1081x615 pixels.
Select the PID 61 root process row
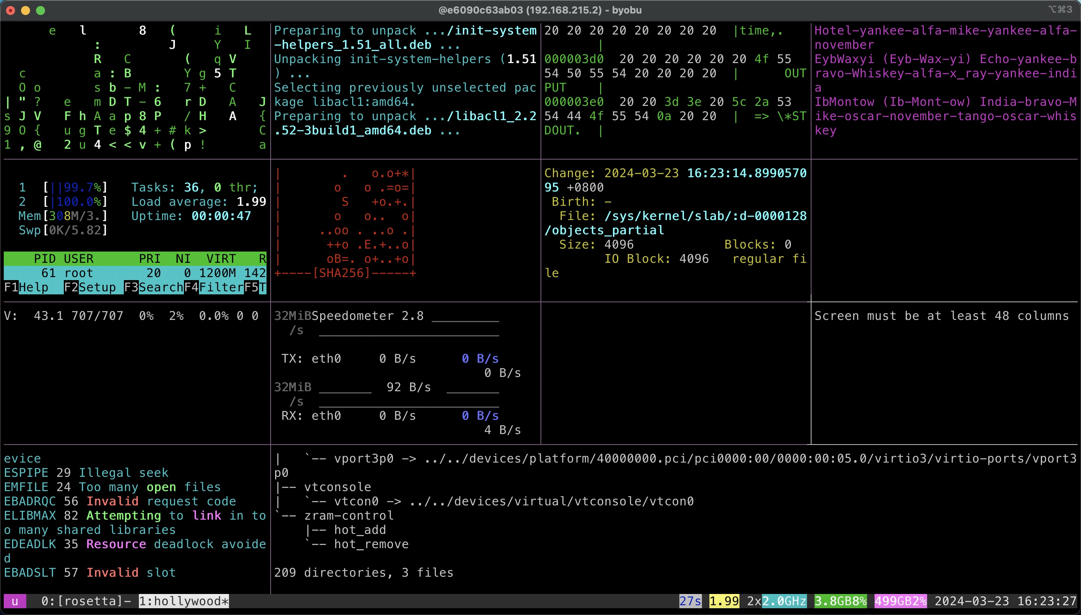(135, 273)
